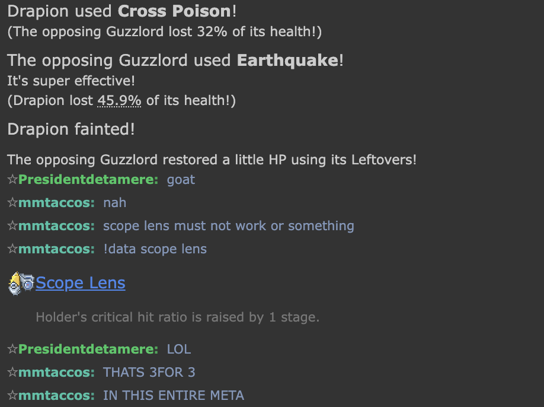Click the star icon before Presidentdetamere's "goat" message
This screenshot has width=544, height=407.
(x=12, y=180)
